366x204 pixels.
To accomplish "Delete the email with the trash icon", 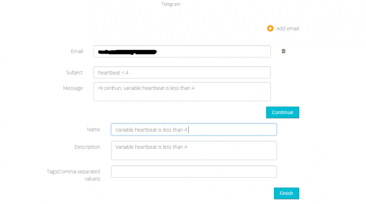I will click(283, 51).
